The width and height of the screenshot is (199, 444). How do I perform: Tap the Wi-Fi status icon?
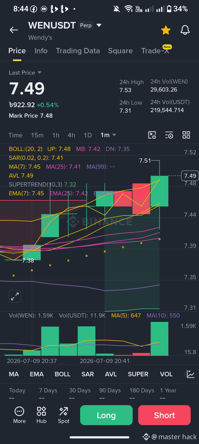tap(129, 9)
